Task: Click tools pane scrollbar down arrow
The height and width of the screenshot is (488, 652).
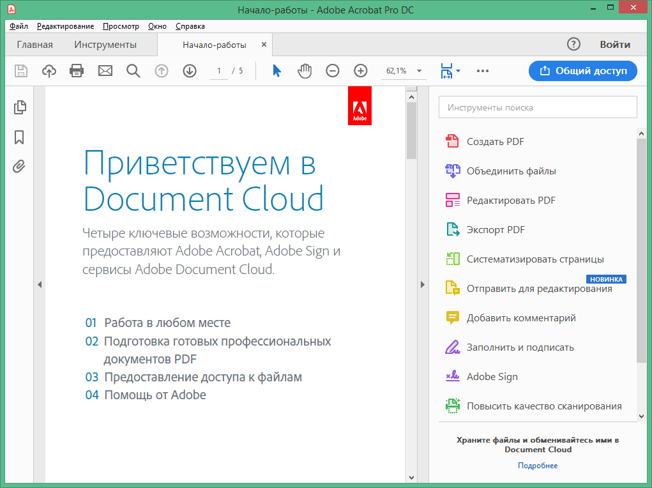Action: pos(641,416)
